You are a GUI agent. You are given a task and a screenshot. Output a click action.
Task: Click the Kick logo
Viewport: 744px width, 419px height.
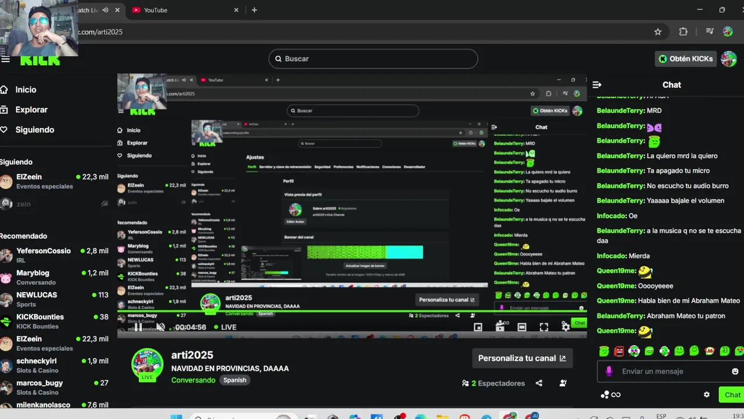(x=40, y=61)
